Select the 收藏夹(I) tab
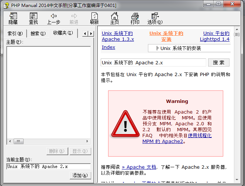The width and height of the screenshot is (245, 186). tap(63, 33)
